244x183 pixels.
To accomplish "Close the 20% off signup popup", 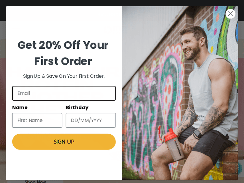I will tap(230, 14).
